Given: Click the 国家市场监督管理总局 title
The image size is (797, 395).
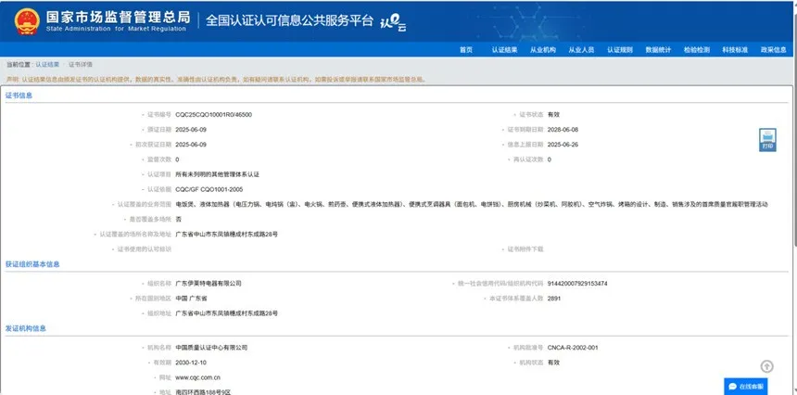Looking at the screenshot, I should pyautogui.click(x=118, y=17).
